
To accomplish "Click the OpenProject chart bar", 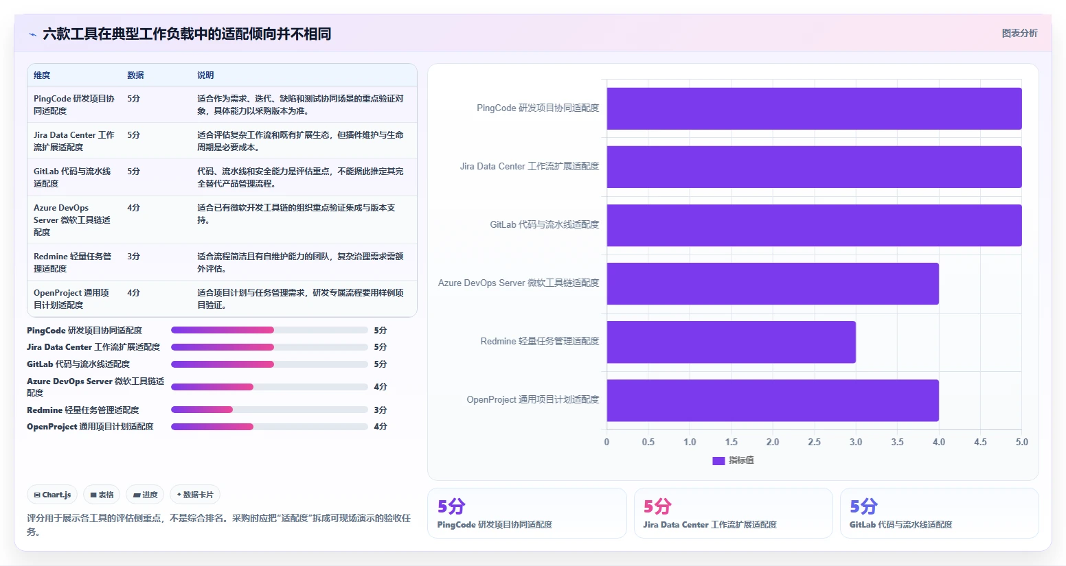I will [773, 400].
